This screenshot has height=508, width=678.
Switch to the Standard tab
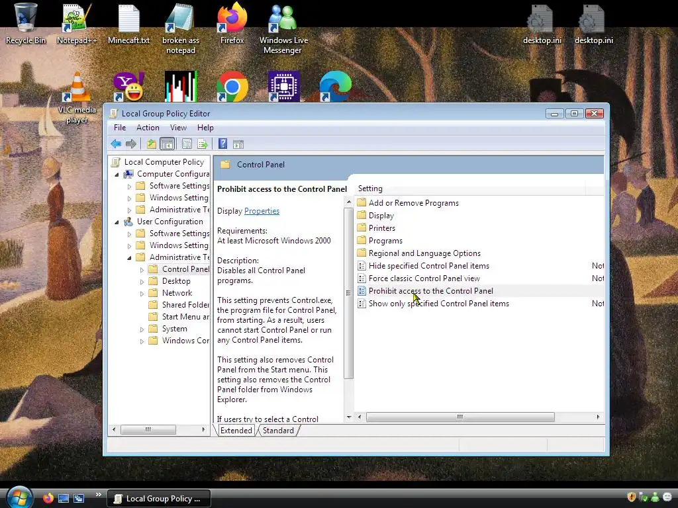click(x=278, y=430)
